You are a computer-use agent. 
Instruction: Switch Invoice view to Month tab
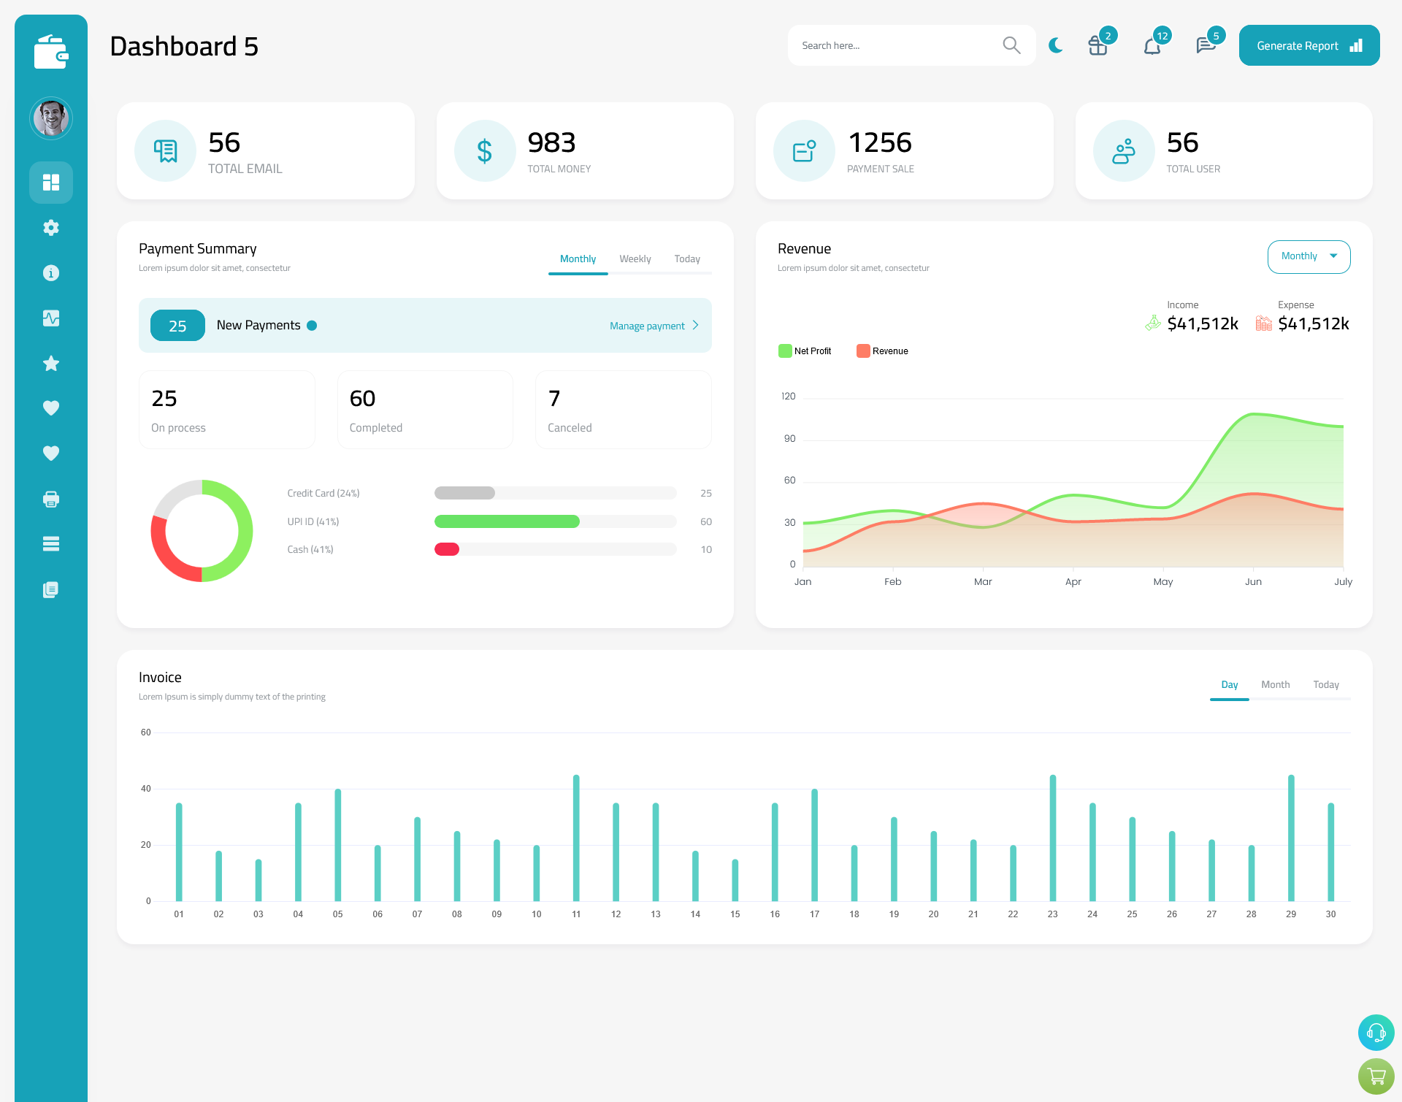[1274, 684]
